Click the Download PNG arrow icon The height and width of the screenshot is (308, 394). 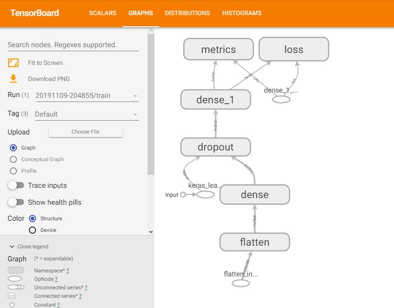pyautogui.click(x=13, y=79)
